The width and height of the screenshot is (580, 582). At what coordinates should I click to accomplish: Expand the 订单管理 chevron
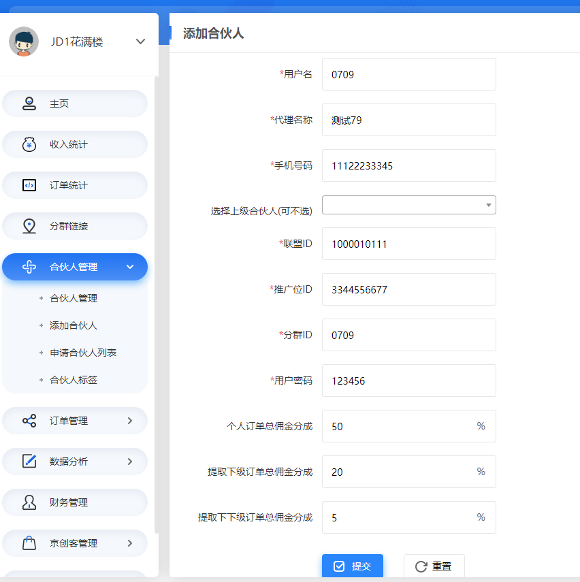tap(130, 421)
